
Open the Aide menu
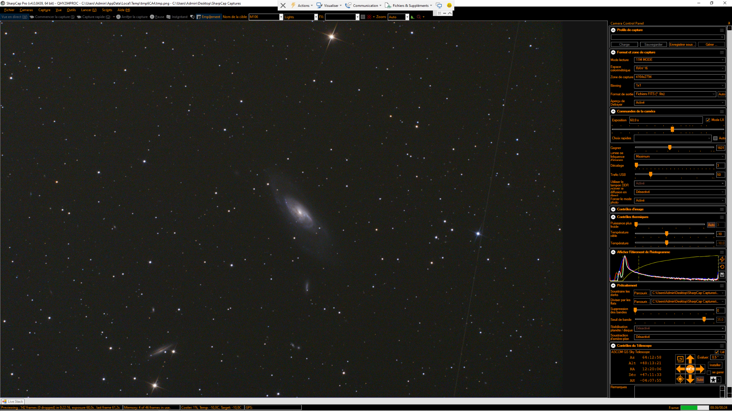(124, 10)
